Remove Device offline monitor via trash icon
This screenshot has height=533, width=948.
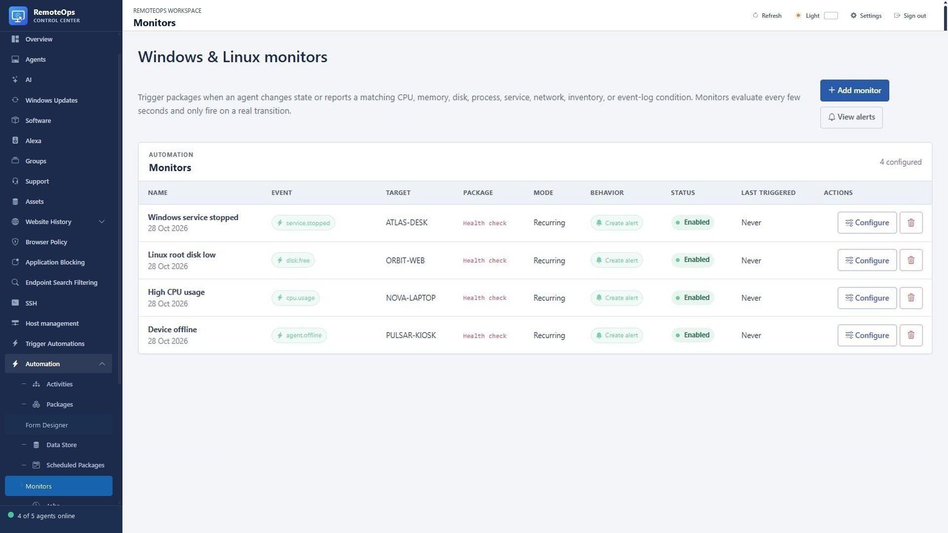(x=911, y=336)
